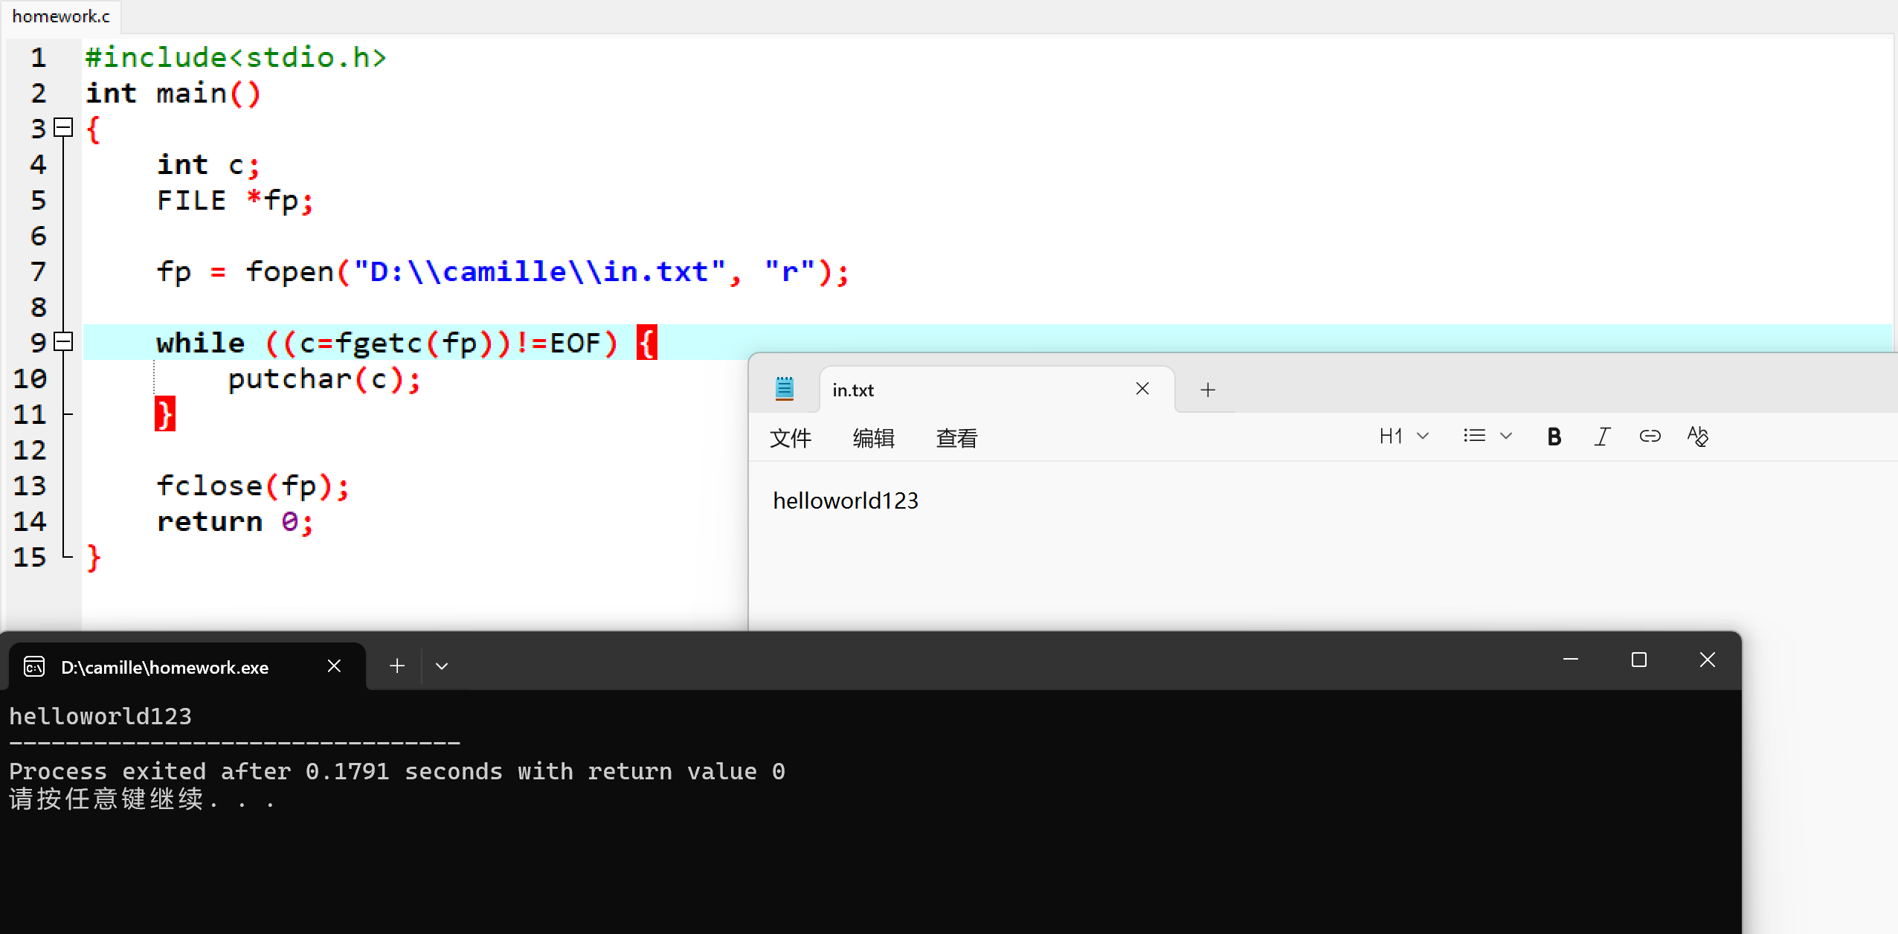Image resolution: width=1898 pixels, height=934 pixels.
Task: Click the helloworld123 text in Notepad
Action: 846,500
